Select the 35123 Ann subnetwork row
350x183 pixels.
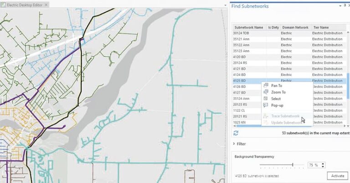point(289,51)
